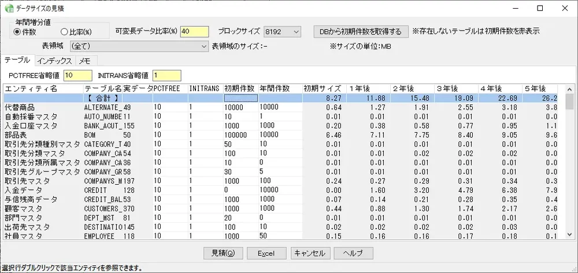This screenshot has height=273, width=578.
Task: Switch to the テーブル tab
Action: pos(18,61)
